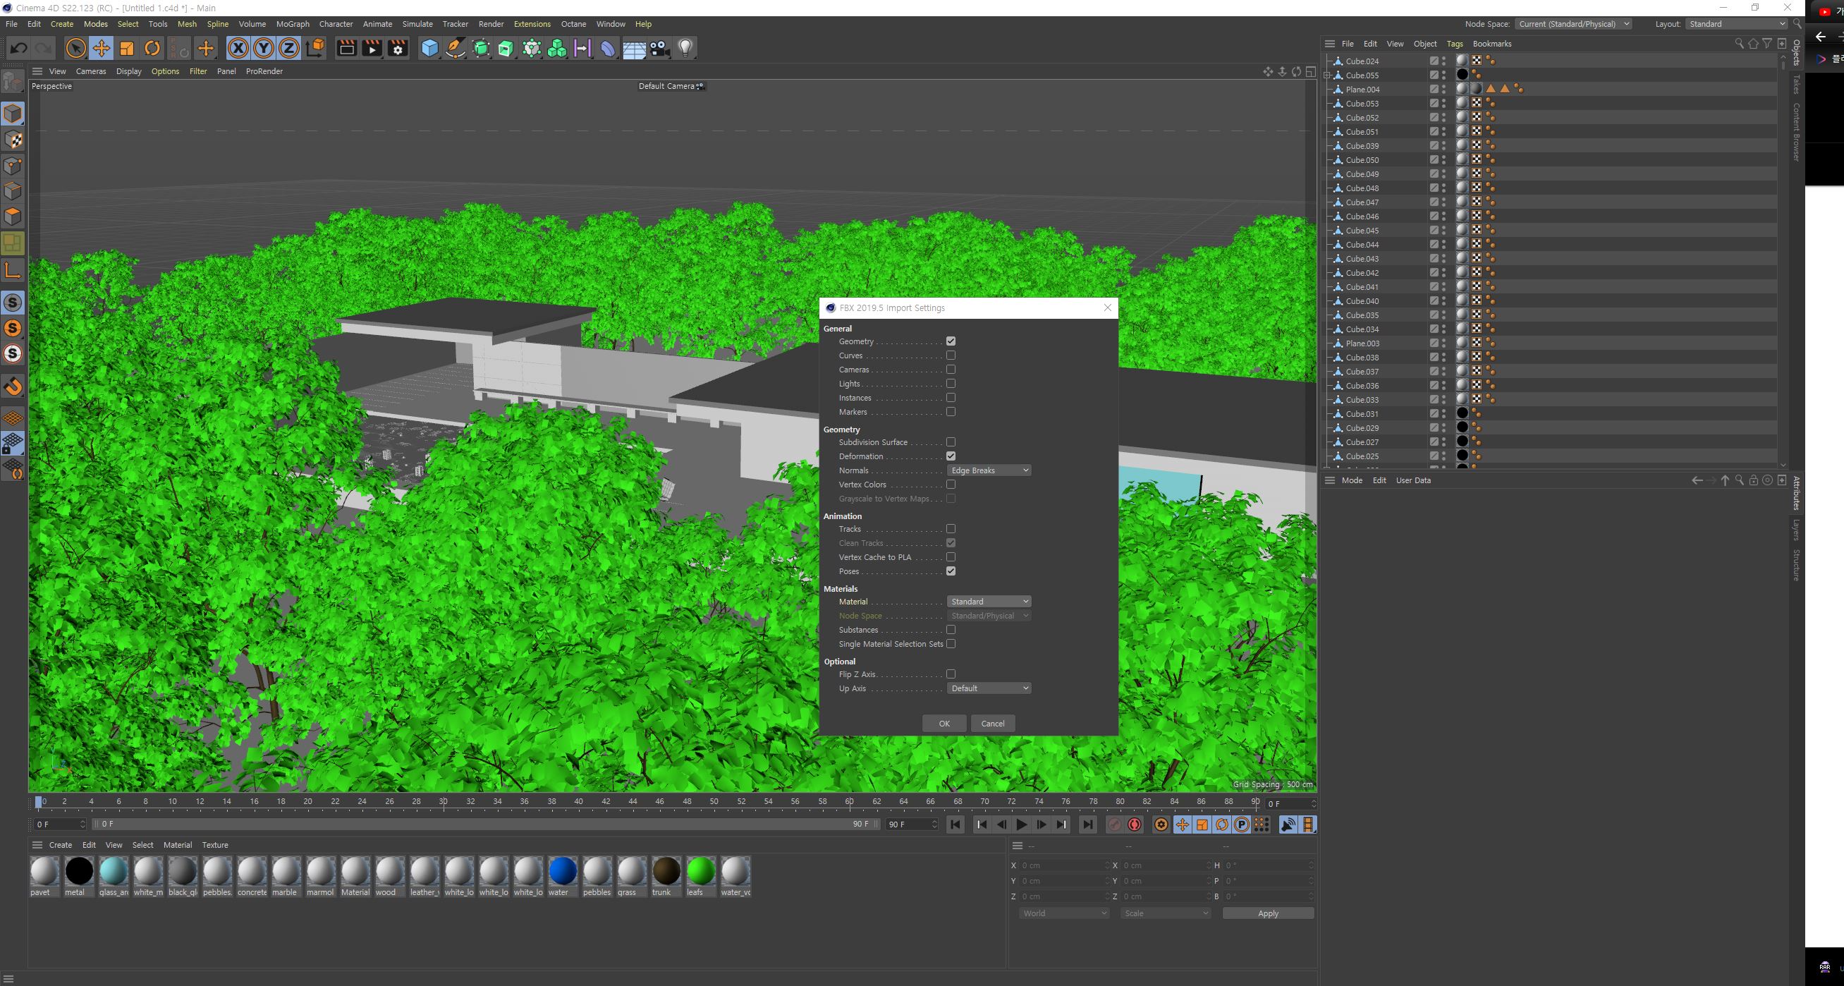Select the leafs material swatch
The height and width of the screenshot is (986, 1844).
click(700, 877)
